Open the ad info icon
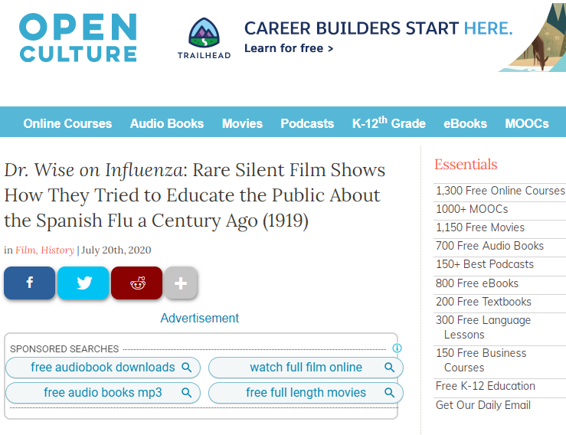 click(397, 348)
